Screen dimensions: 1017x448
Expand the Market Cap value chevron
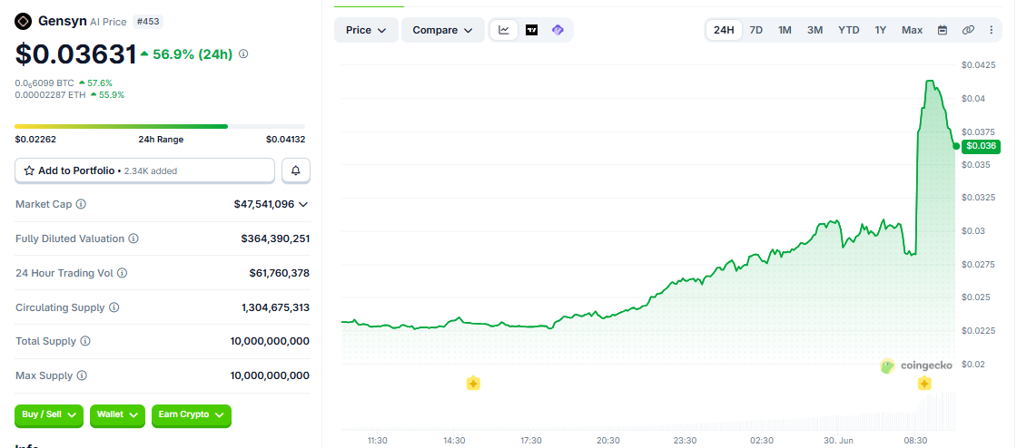coord(303,204)
